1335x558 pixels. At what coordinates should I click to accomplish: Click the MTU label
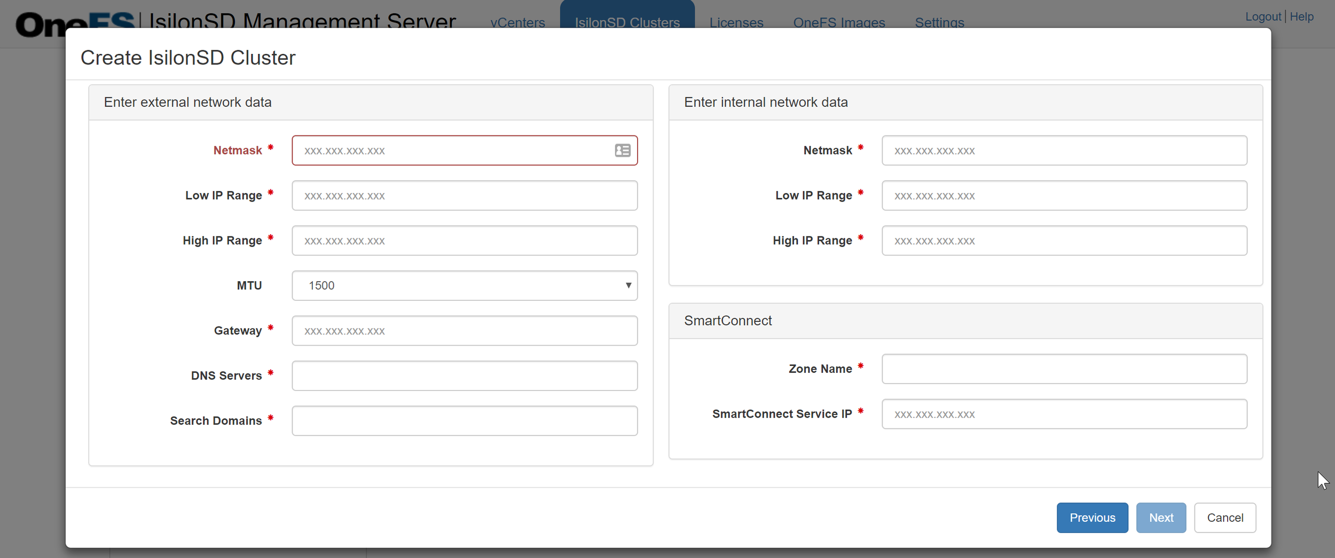pos(249,285)
